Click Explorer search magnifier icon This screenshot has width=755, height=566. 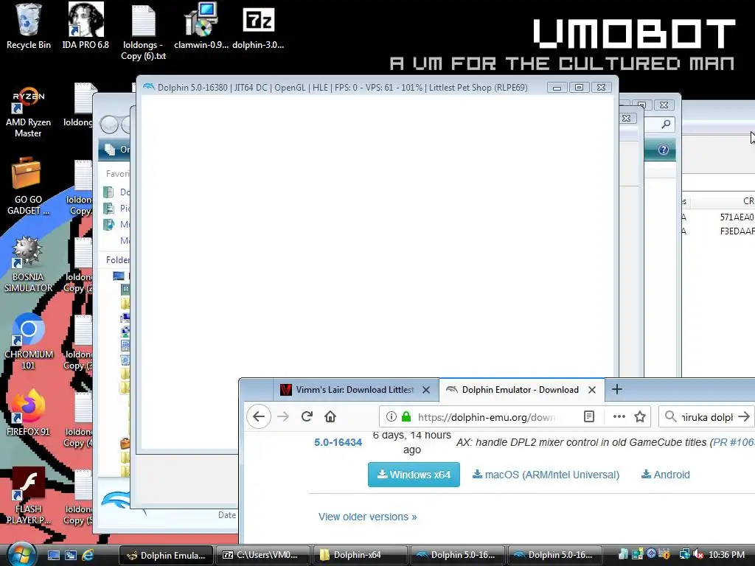coord(666,124)
